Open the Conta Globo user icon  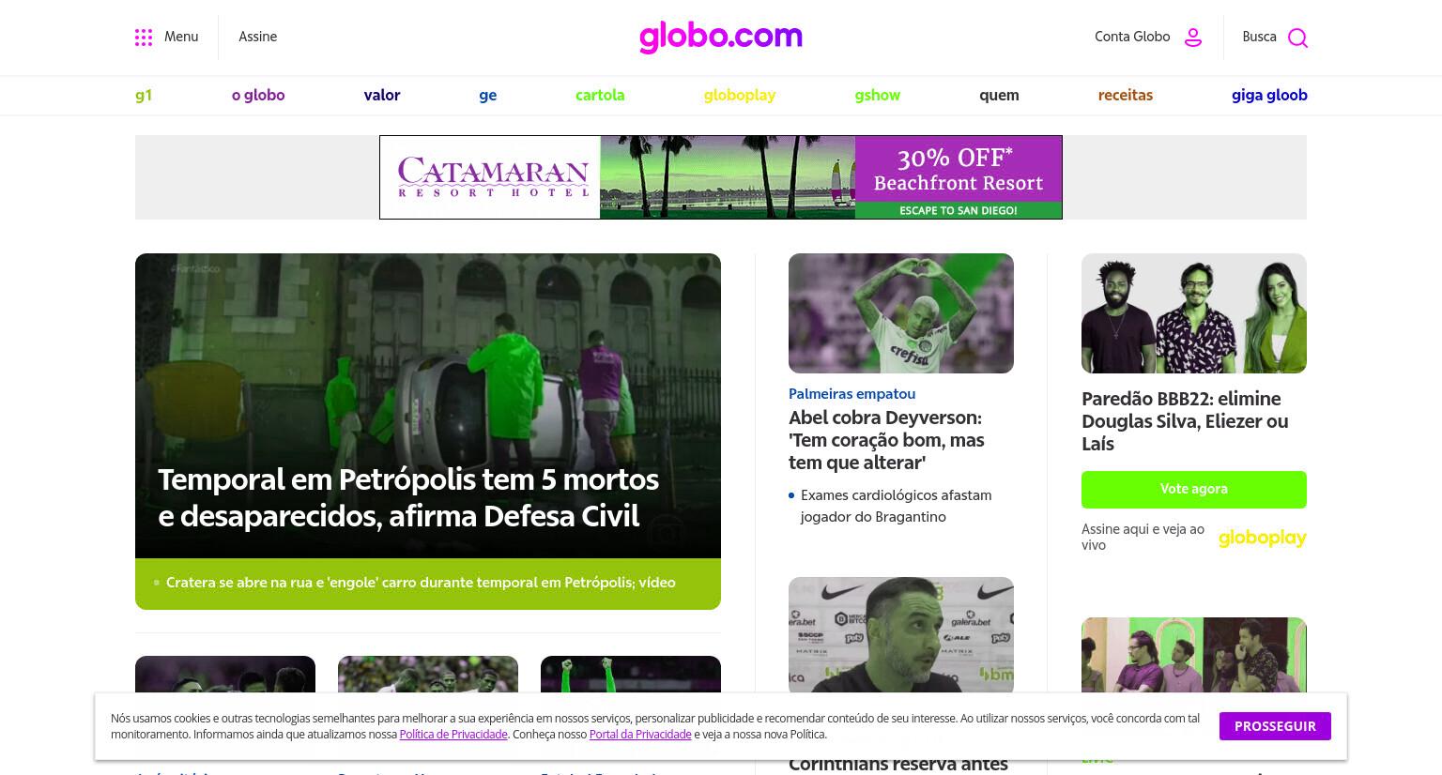[x=1193, y=38]
